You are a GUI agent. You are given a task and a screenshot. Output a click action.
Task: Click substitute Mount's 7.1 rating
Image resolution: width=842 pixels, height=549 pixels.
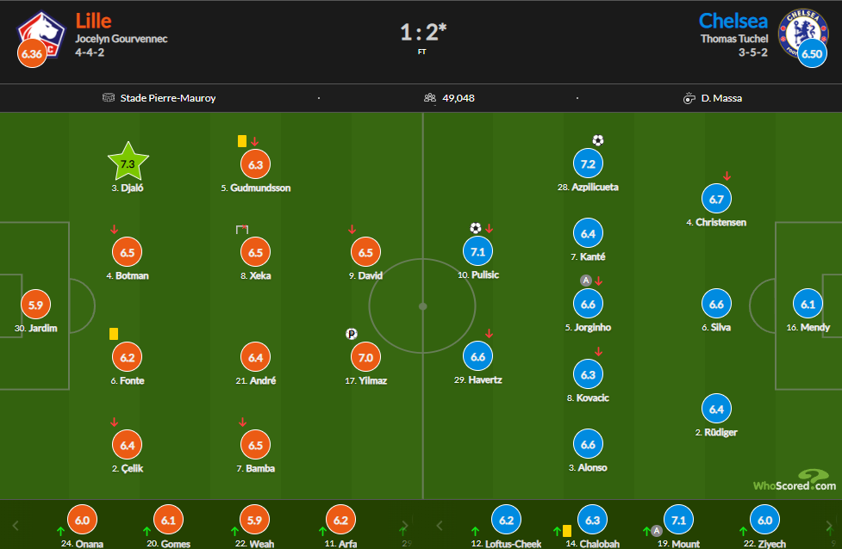678,520
